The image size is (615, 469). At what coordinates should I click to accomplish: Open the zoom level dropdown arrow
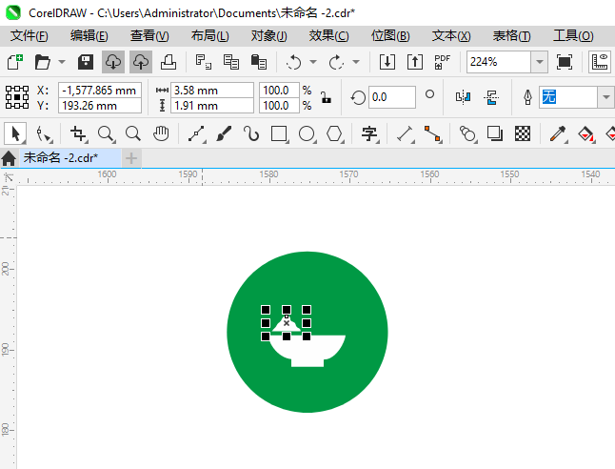click(540, 62)
